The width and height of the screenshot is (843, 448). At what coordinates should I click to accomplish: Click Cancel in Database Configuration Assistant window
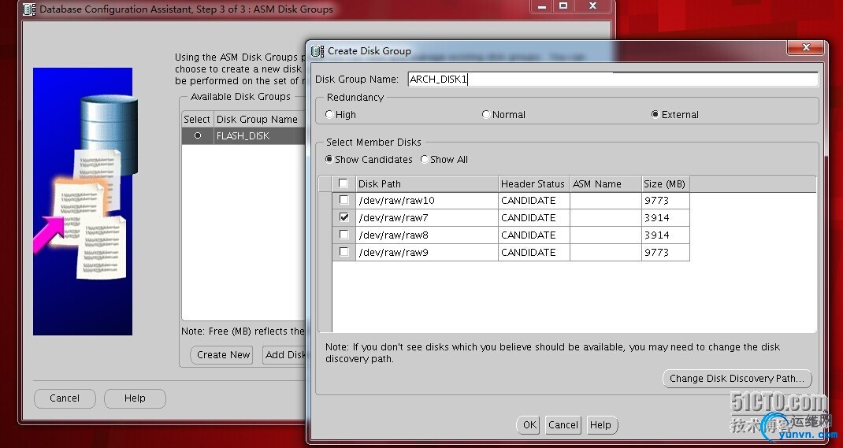point(65,398)
